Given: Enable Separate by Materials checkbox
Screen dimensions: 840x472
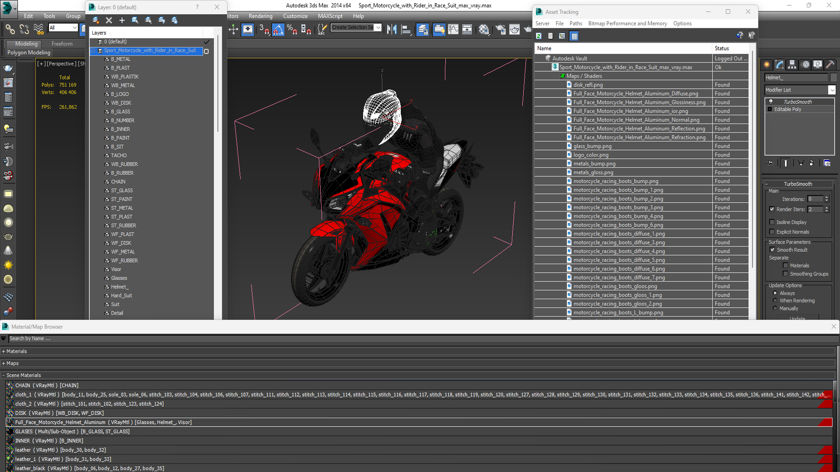Looking at the screenshot, I should point(785,265).
